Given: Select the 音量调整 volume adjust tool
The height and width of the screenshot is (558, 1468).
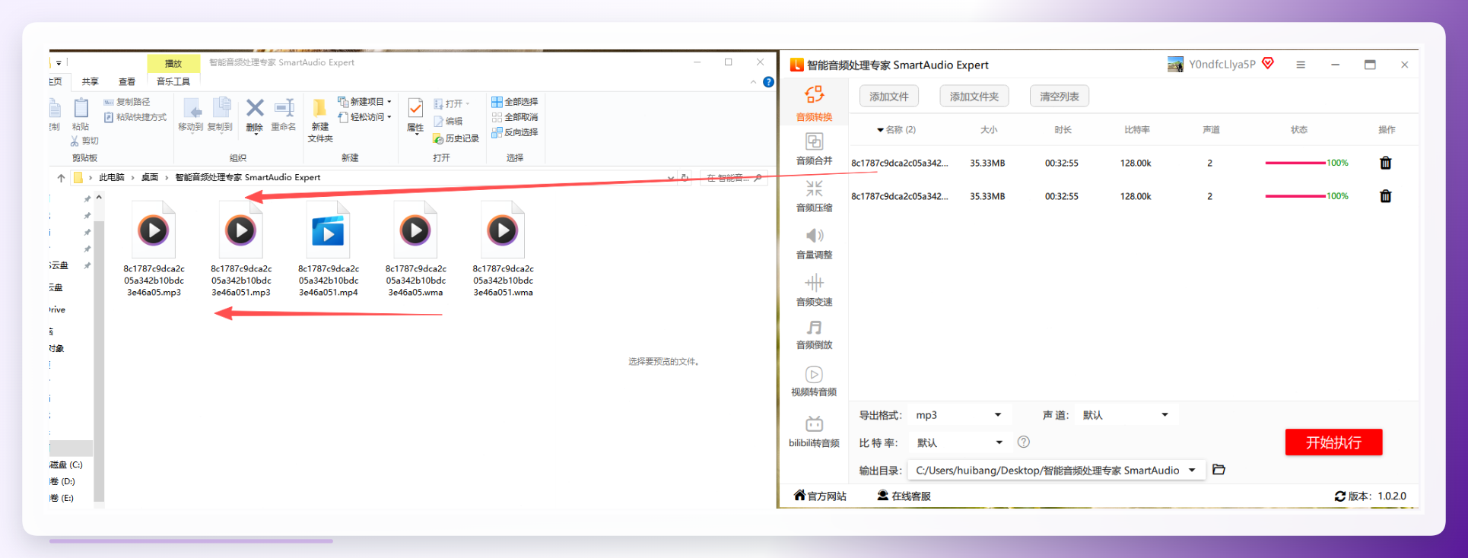Looking at the screenshot, I should pyautogui.click(x=814, y=243).
